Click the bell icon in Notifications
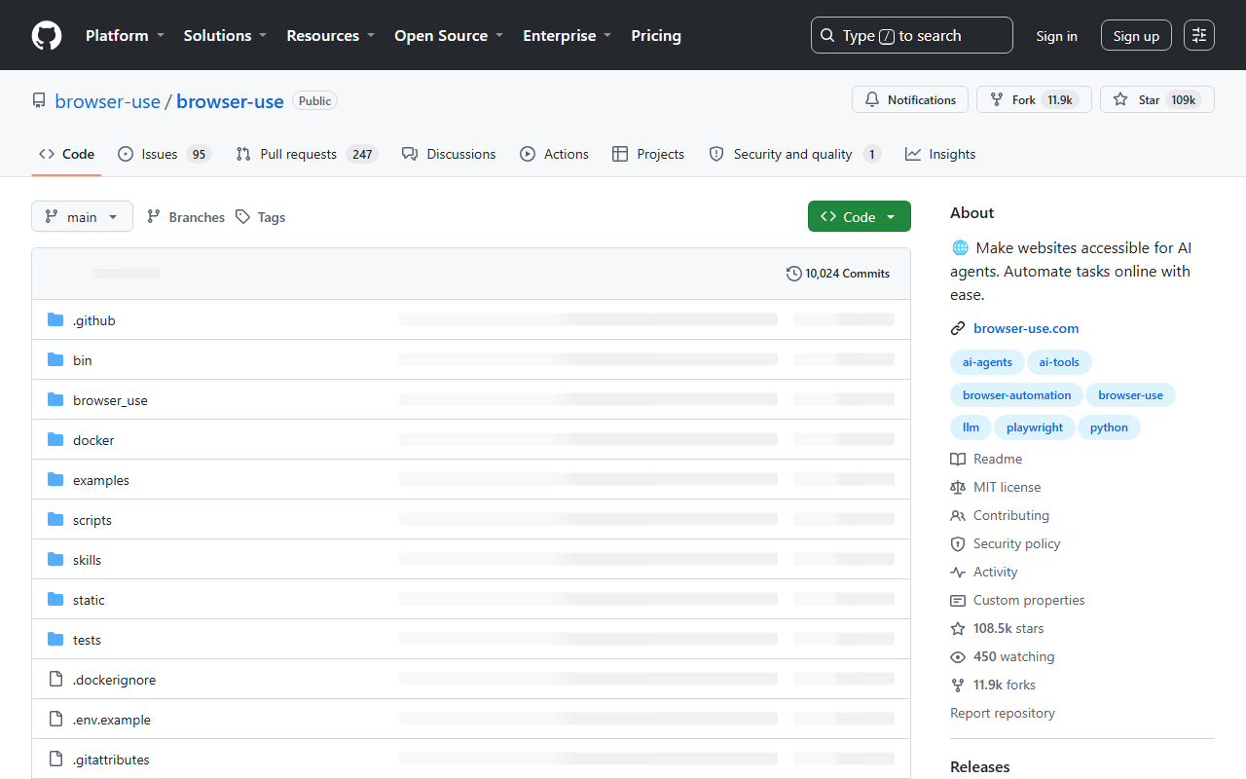The image size is (1246, 779). tap(872, 100)
